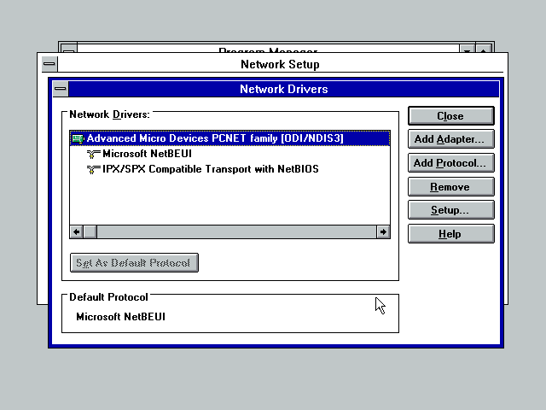Click the Program Manager minimize arrow button
The width and height of the screenshot is (546, 410).
click(467, 49)
